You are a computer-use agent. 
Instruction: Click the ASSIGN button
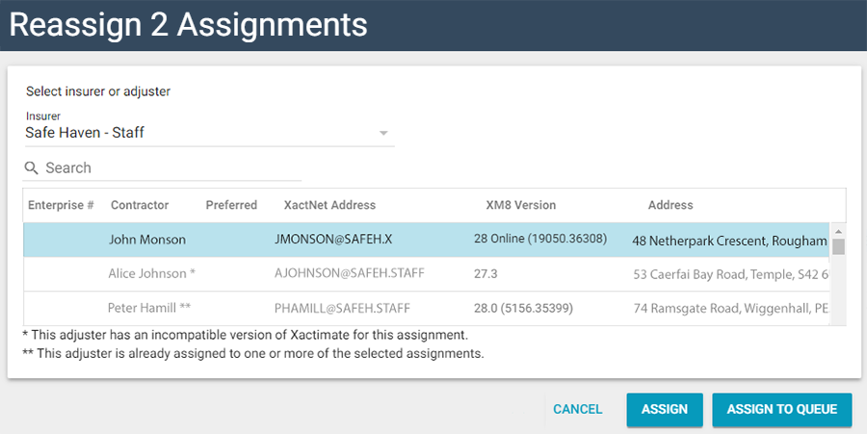[x=664, y=409]
